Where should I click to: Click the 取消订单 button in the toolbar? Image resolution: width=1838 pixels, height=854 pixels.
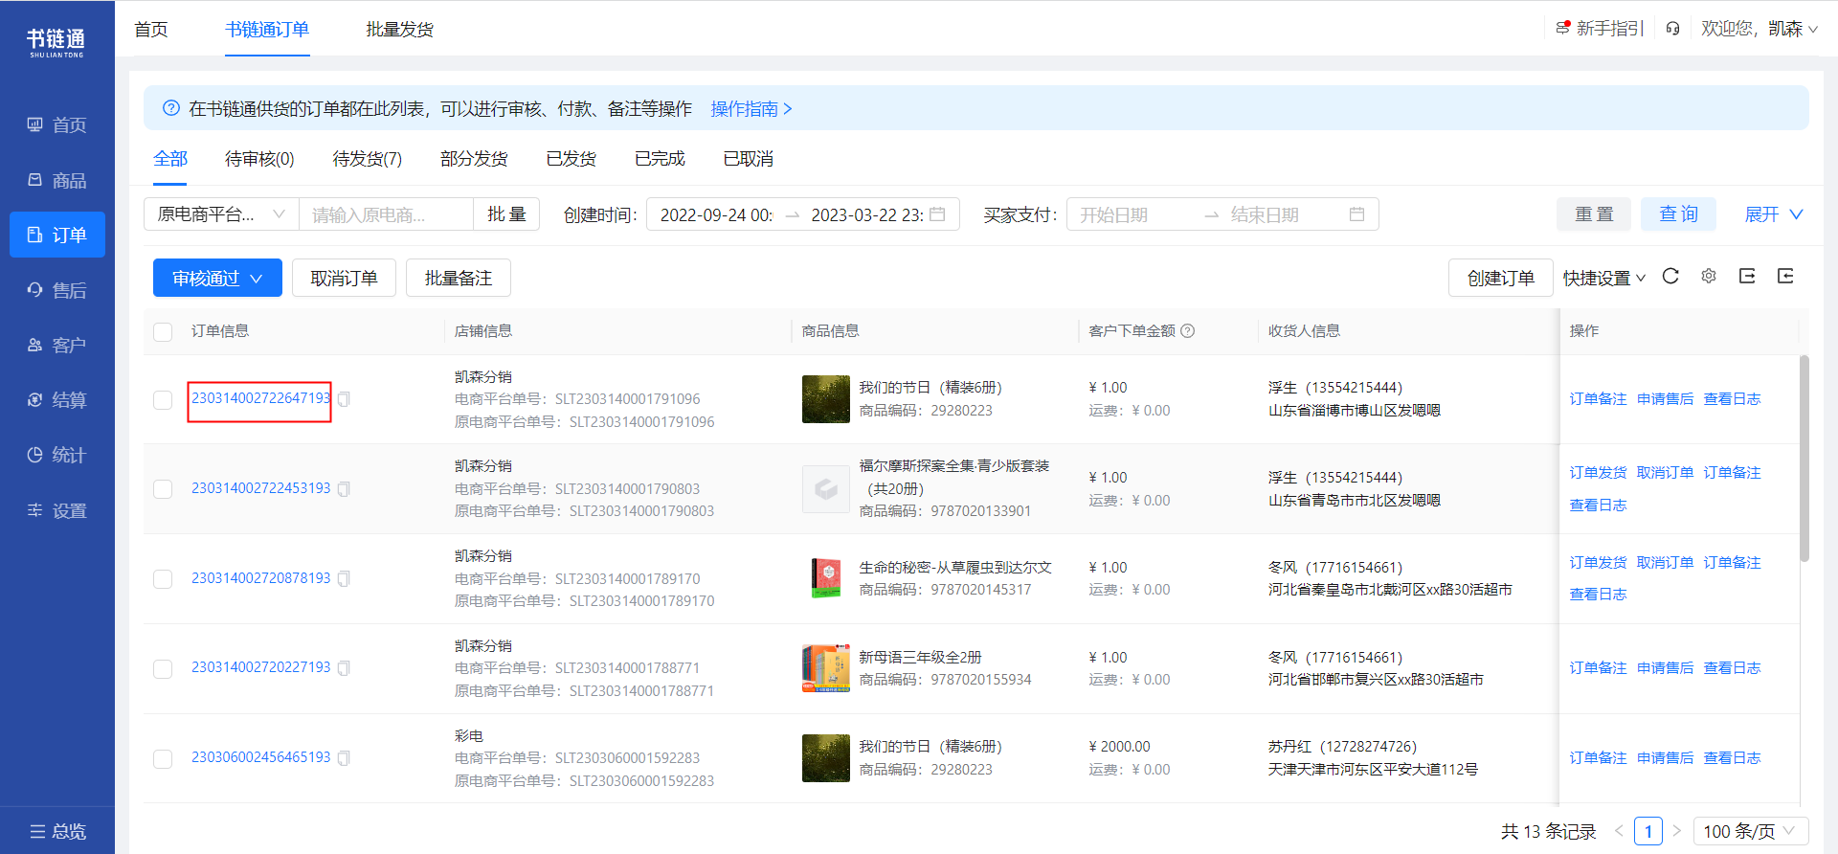pyautogui.click(x=344, y=278)
